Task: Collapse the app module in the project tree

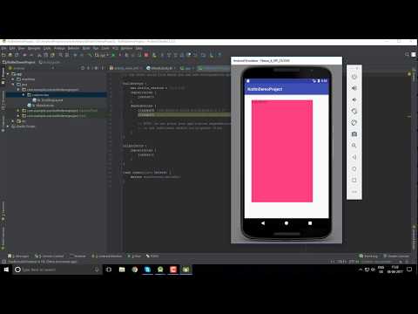Action: coord(8,74)
